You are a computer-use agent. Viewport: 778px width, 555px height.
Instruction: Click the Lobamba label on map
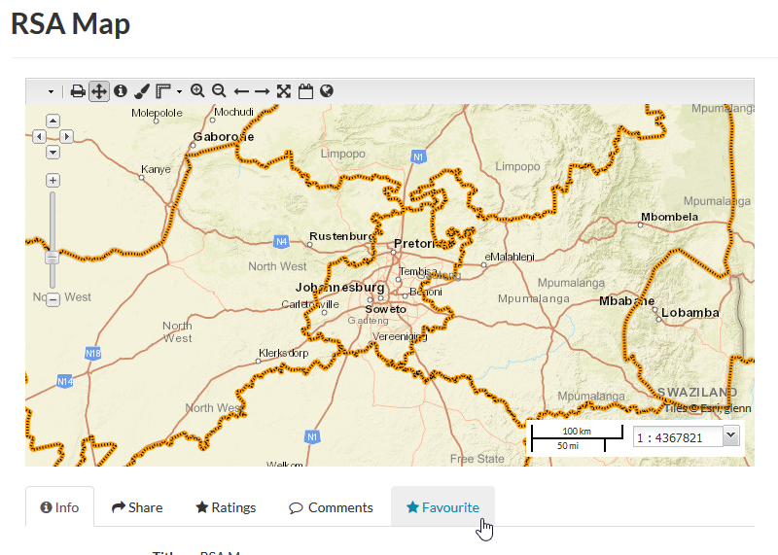(690, 312)
